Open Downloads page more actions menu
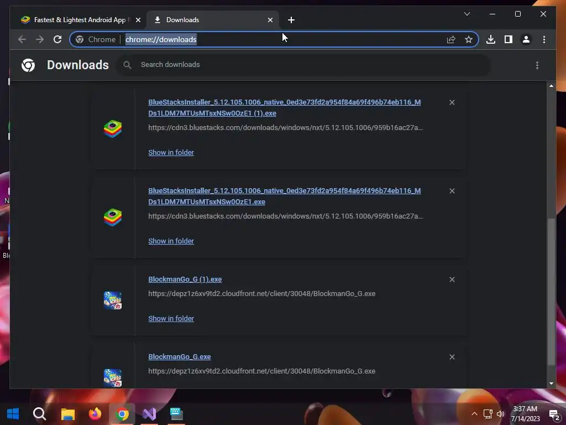 537,65
